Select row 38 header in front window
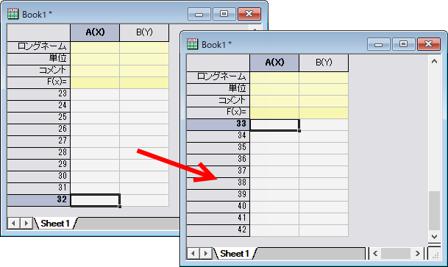The width and height of the screenshot is (448, 267). click(x=218, y=182)
